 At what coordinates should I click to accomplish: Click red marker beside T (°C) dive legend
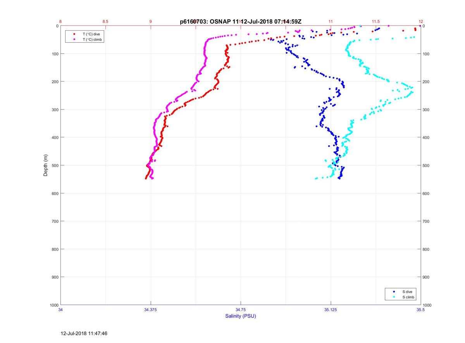74,34
